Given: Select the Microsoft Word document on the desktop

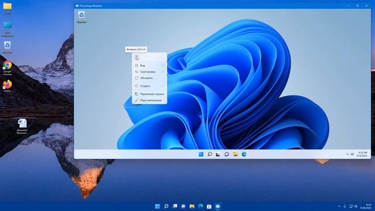Looking at the screenshot, I should click(22, 127).
